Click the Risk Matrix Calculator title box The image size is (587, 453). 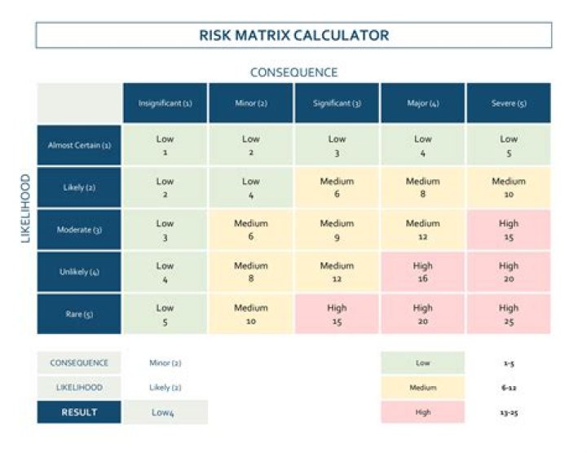point(293,35)
